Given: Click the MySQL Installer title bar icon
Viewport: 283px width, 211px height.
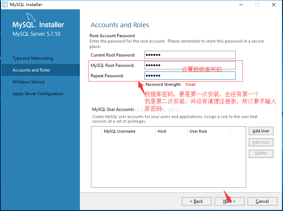Looking at the screenshot, I should [x=5, y=4].
